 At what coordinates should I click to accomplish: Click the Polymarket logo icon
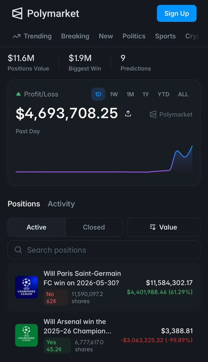point(17,13)
